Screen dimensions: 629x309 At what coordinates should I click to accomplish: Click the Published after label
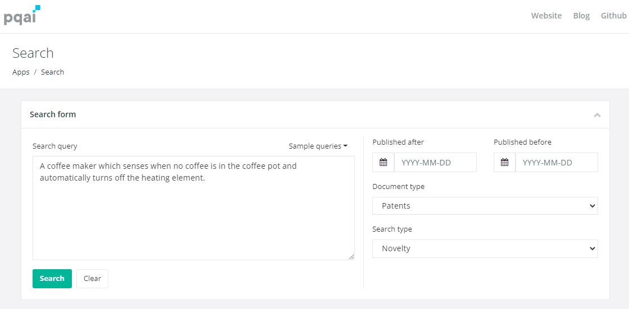[398, 142]
